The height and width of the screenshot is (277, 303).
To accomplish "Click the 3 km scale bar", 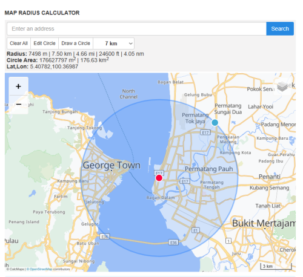I will pyautogui.click(x=276, y=266).
